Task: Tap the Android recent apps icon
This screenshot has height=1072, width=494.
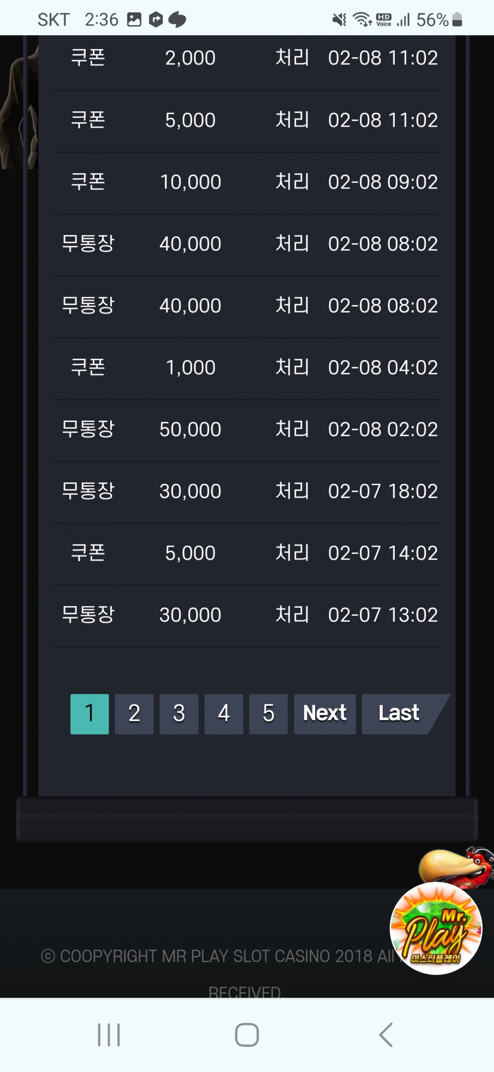Action: pos(109,1034)
